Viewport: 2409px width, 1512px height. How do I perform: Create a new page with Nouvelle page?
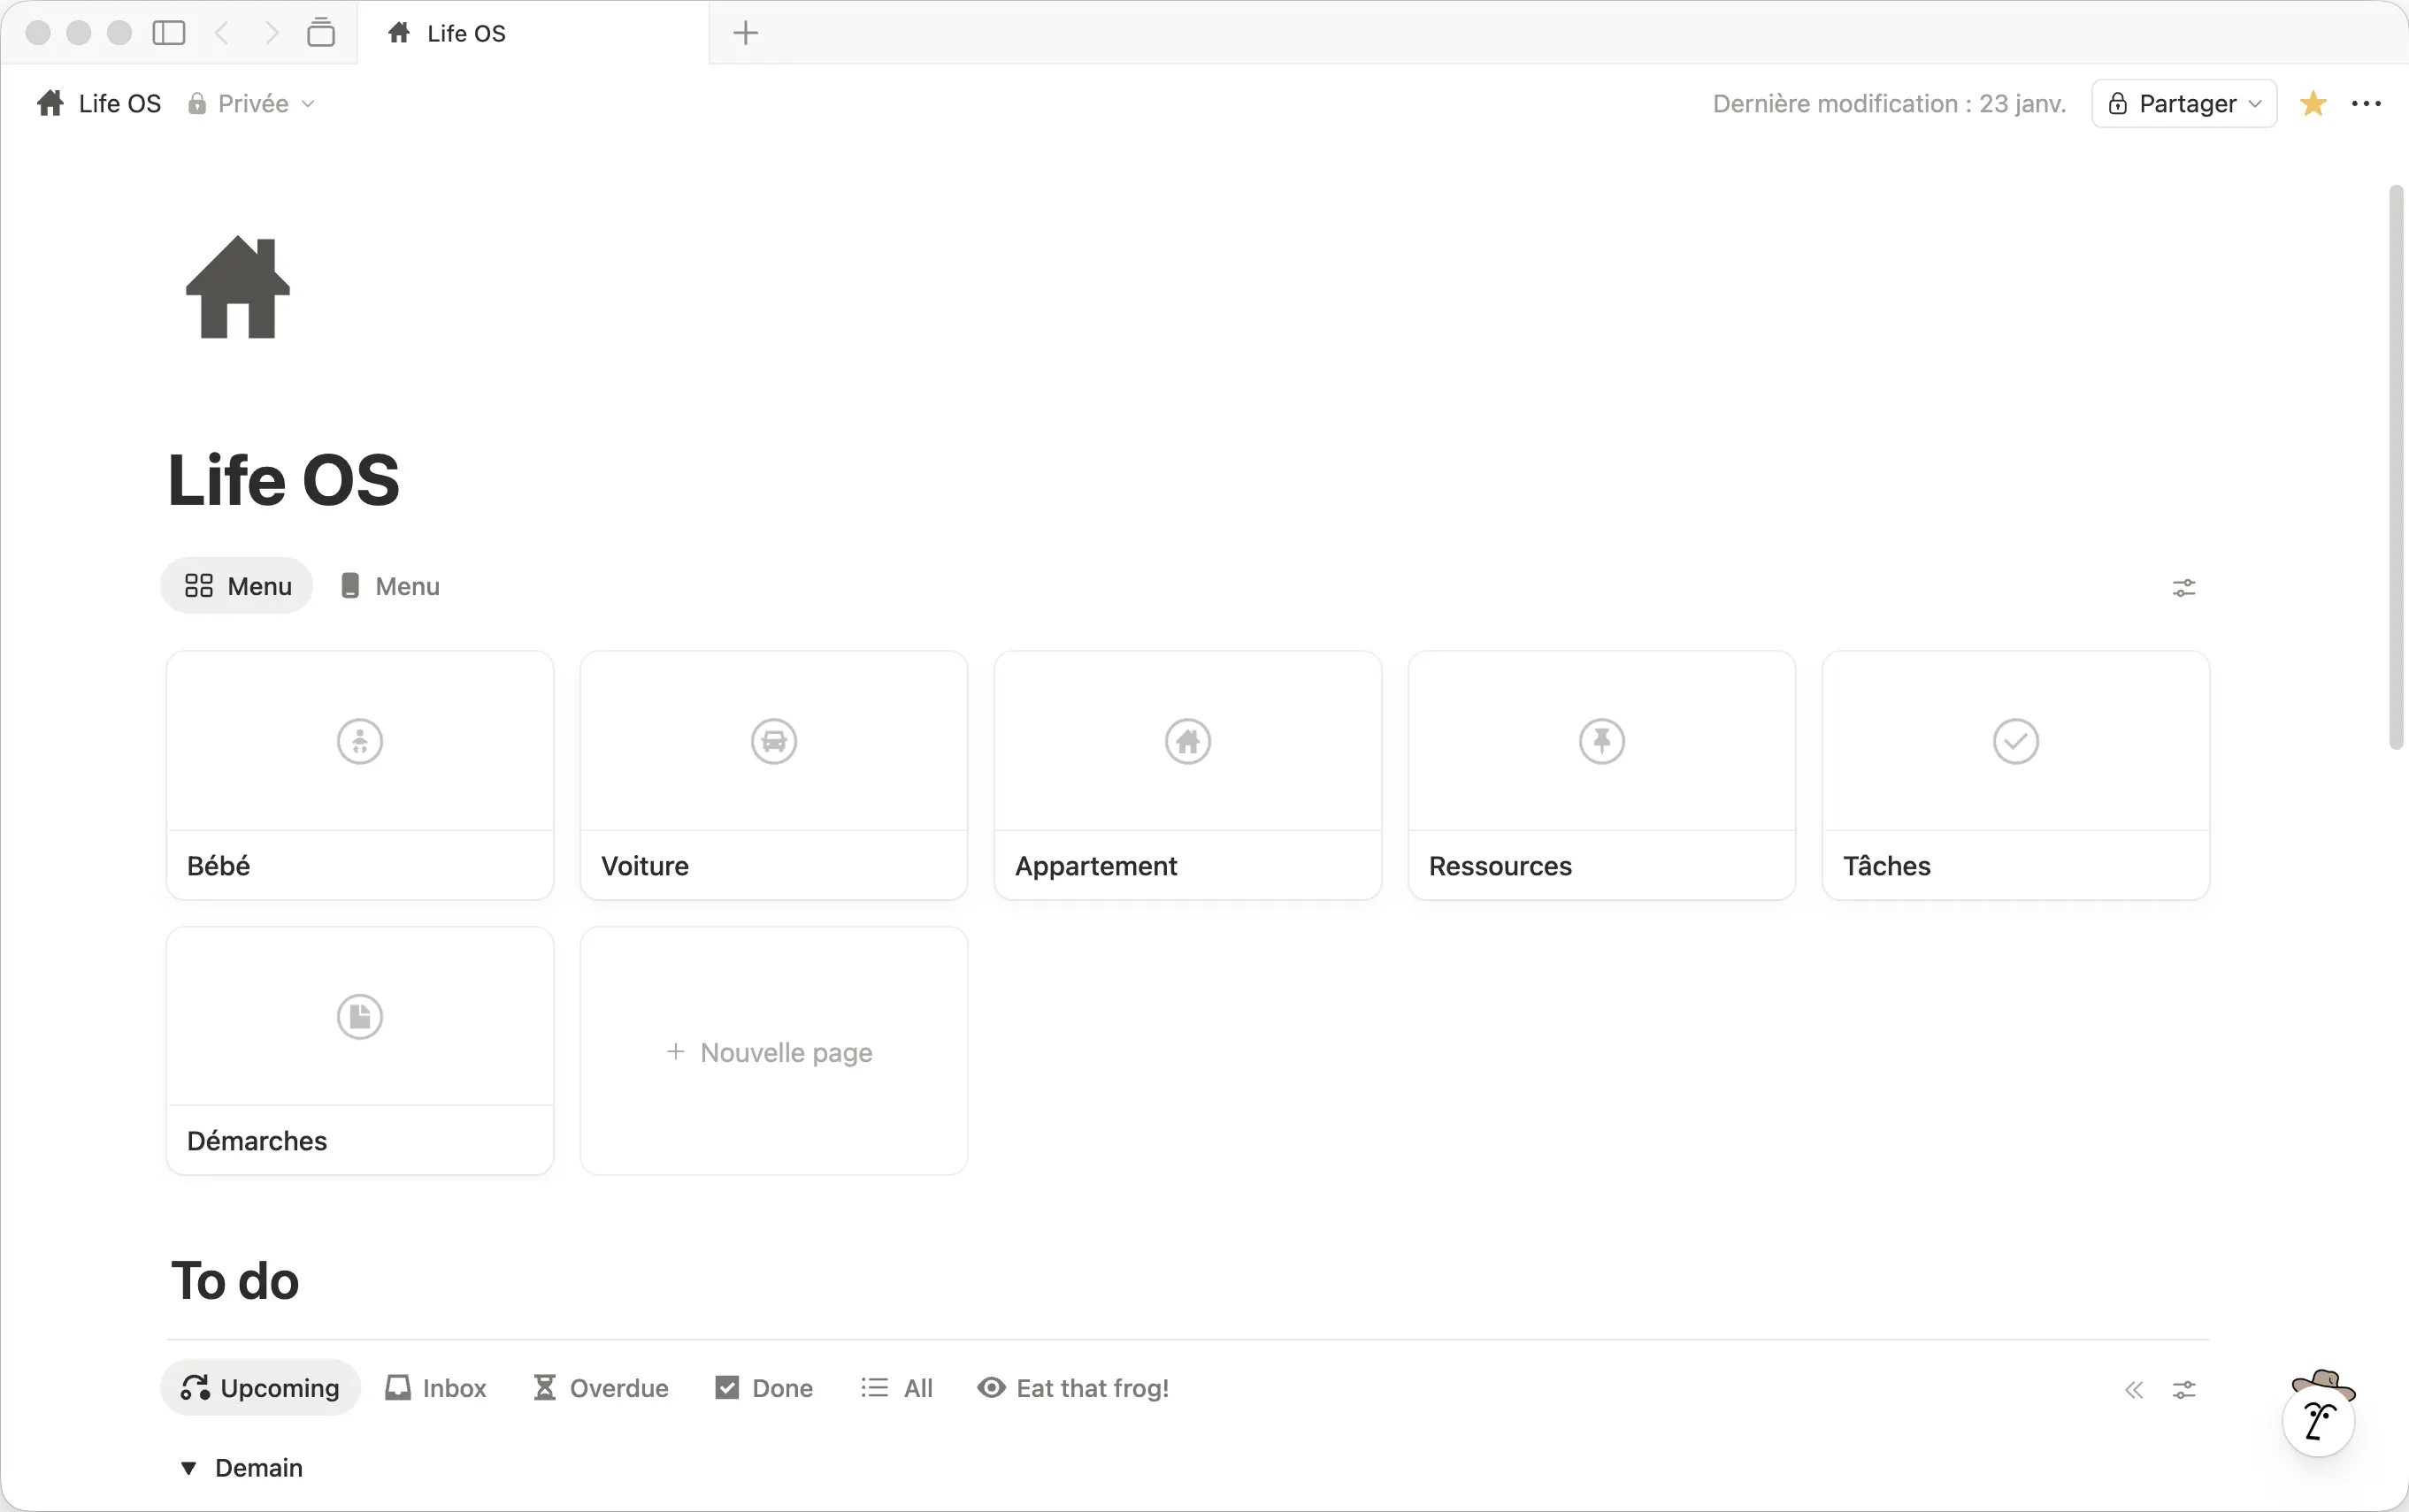click(x=772, y=1052)
